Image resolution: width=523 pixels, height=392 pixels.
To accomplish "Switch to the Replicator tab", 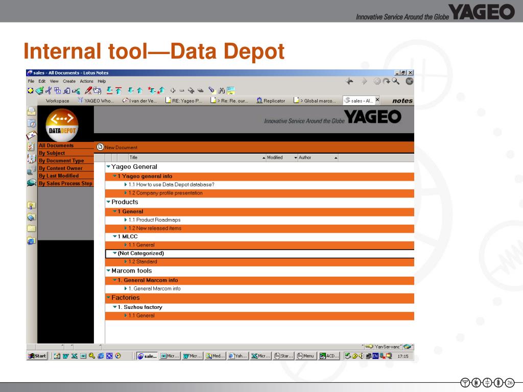I will coord(271,101).
